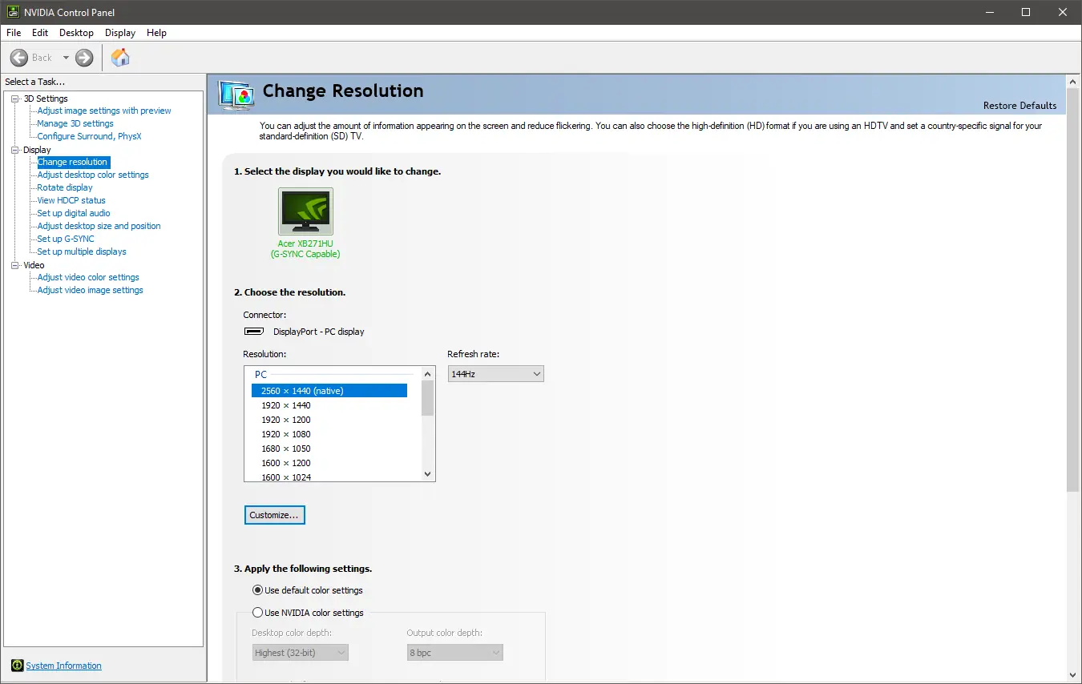Open the Help menu
The height and width of the screenshot is (684, 1082).
(x=156, y=33)
